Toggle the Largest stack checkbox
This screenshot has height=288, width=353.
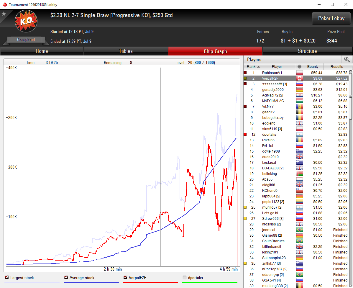(x=7, y=277)
